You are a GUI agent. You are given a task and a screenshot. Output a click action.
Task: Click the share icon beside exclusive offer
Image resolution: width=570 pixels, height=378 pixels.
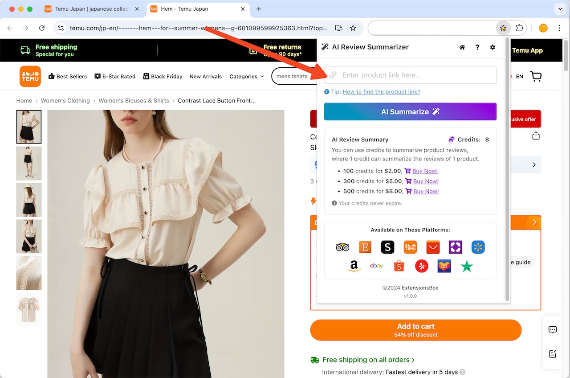point(536,136)
